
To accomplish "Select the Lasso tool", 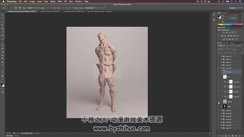I will tap(2, 22).
